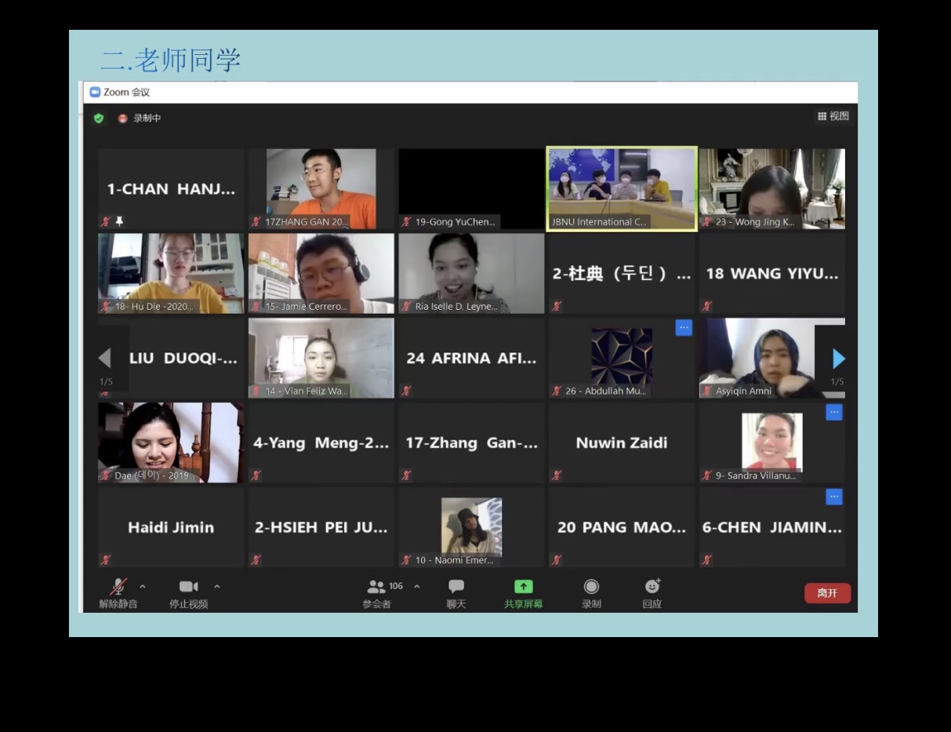
Task: Expand video options arrow beside the camera
Action: [x=217, y=586]
